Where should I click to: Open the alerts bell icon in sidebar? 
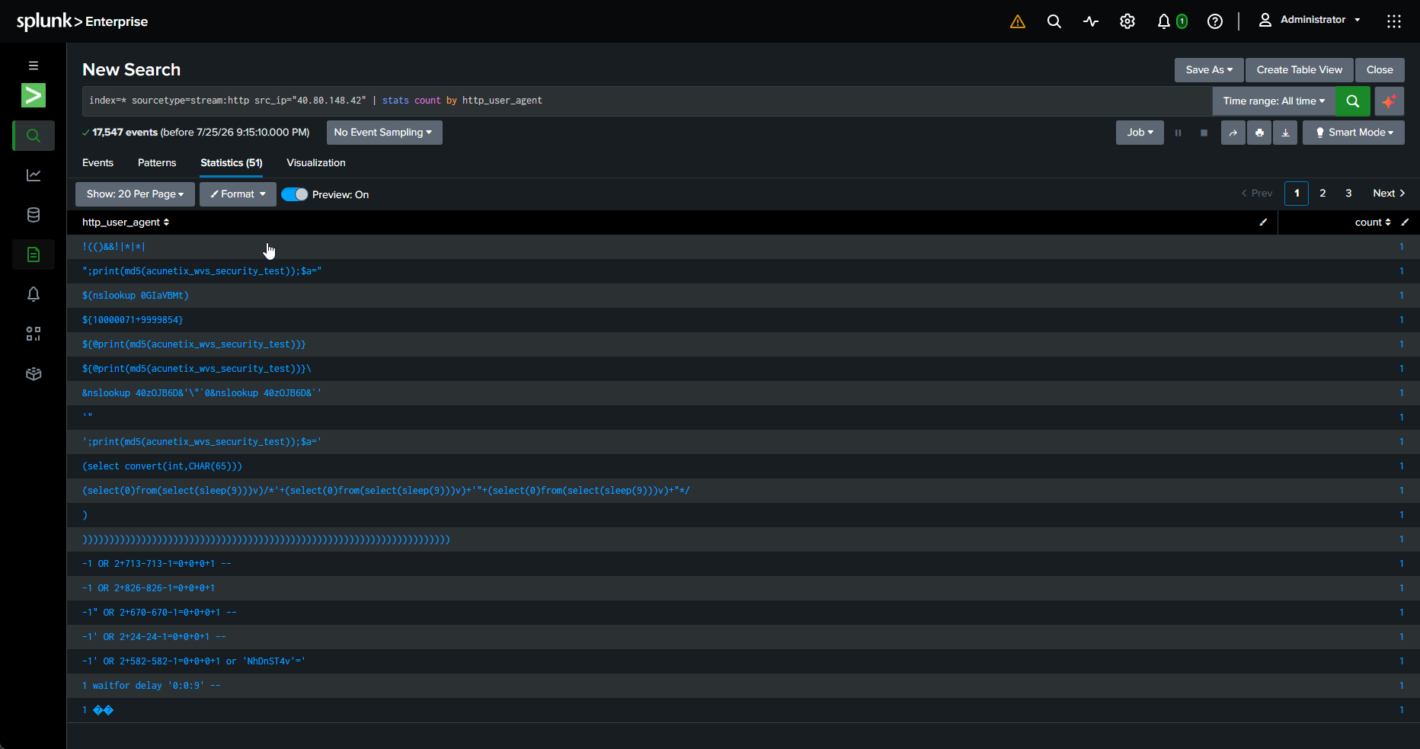click(34, 294)
